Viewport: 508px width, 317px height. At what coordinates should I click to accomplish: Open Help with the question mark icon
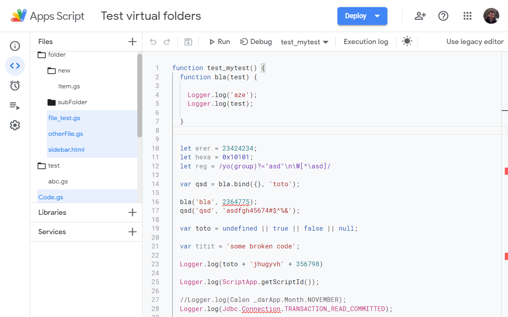443,16
